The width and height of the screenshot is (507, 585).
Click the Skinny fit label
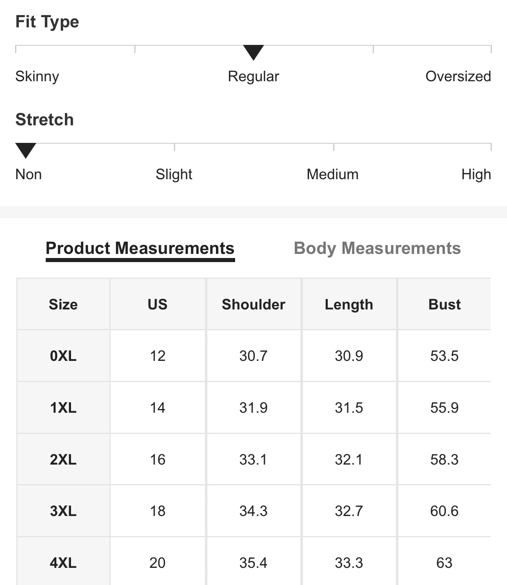(x=37, y=76)
